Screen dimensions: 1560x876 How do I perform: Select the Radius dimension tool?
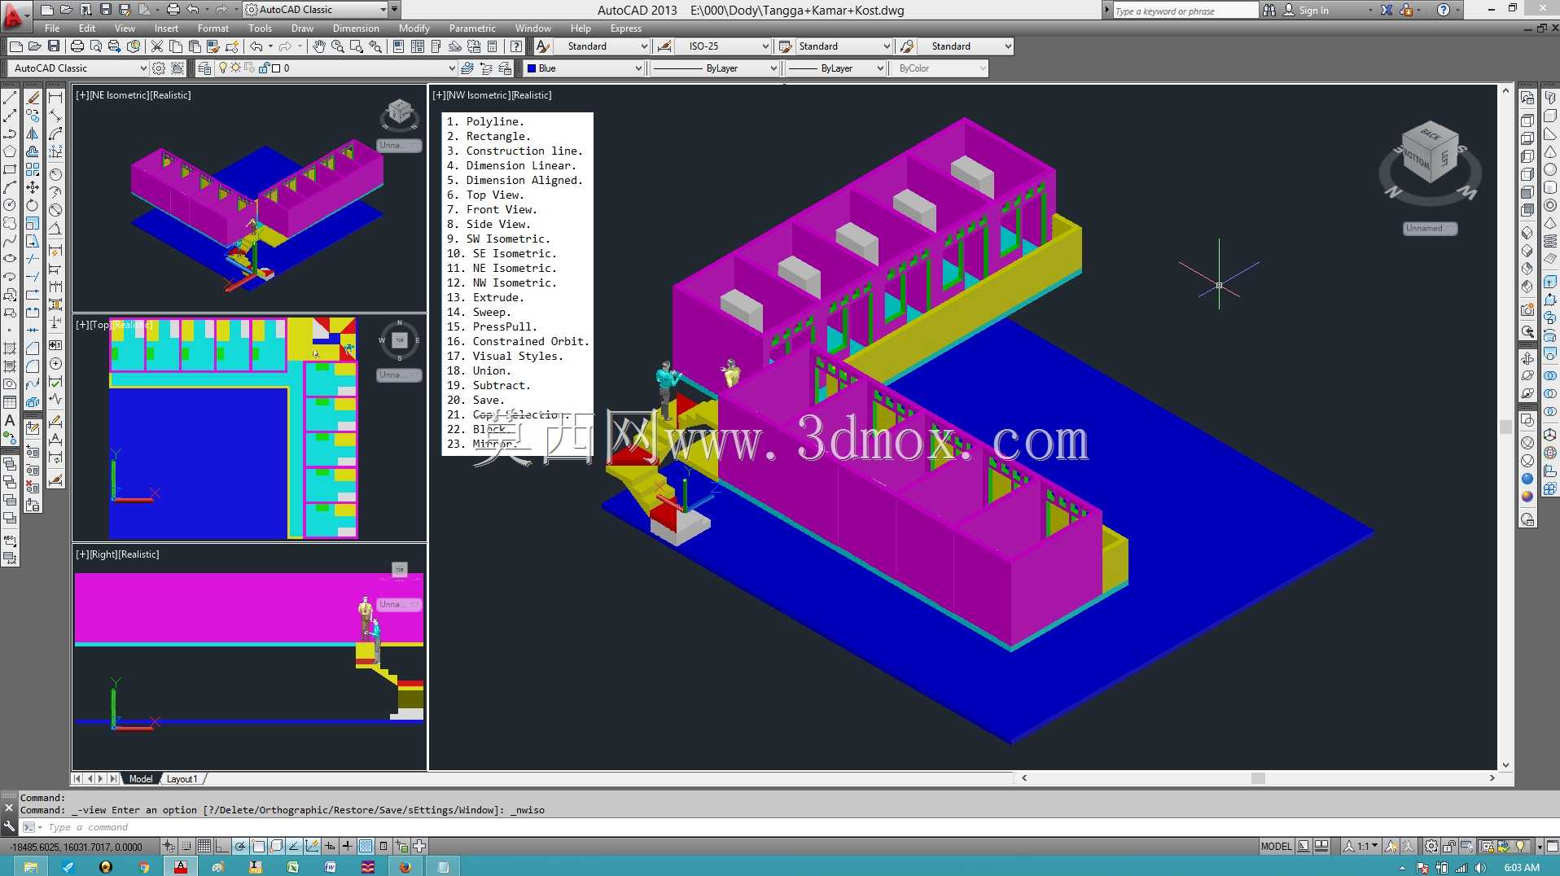click(55, 174)
